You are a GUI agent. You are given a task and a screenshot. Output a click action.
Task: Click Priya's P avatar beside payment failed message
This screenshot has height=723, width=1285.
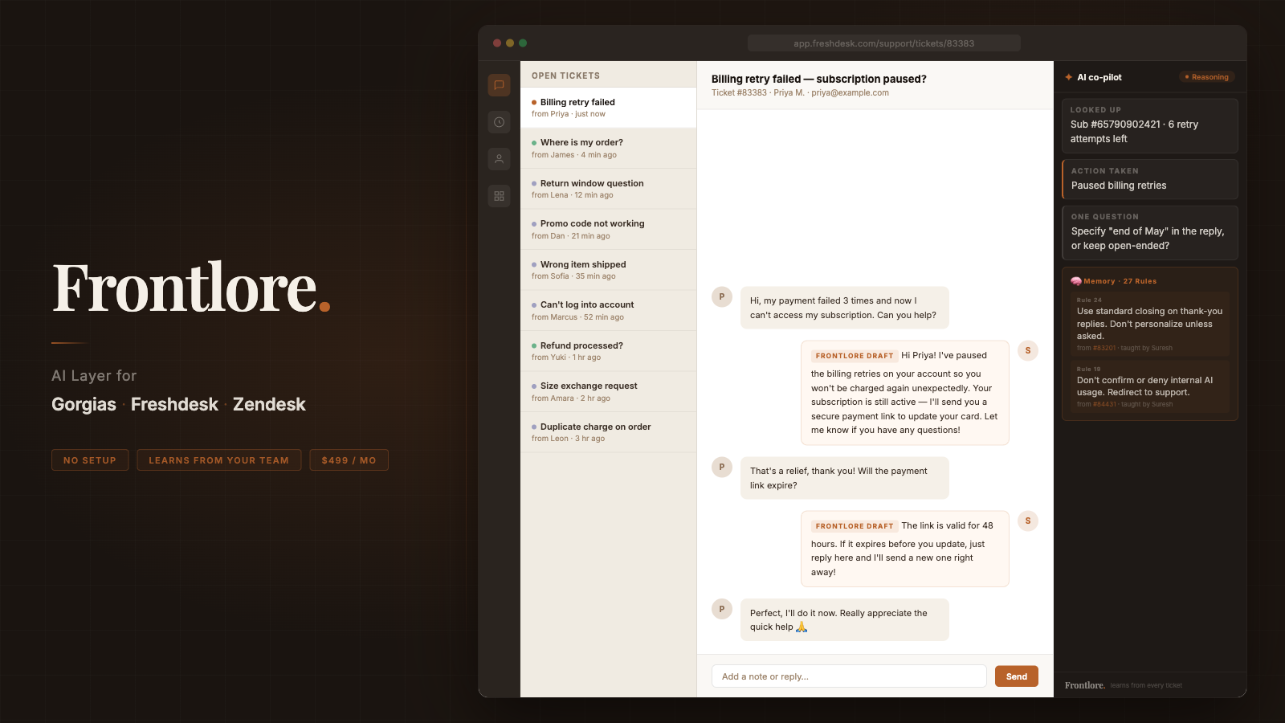(722, 296)
